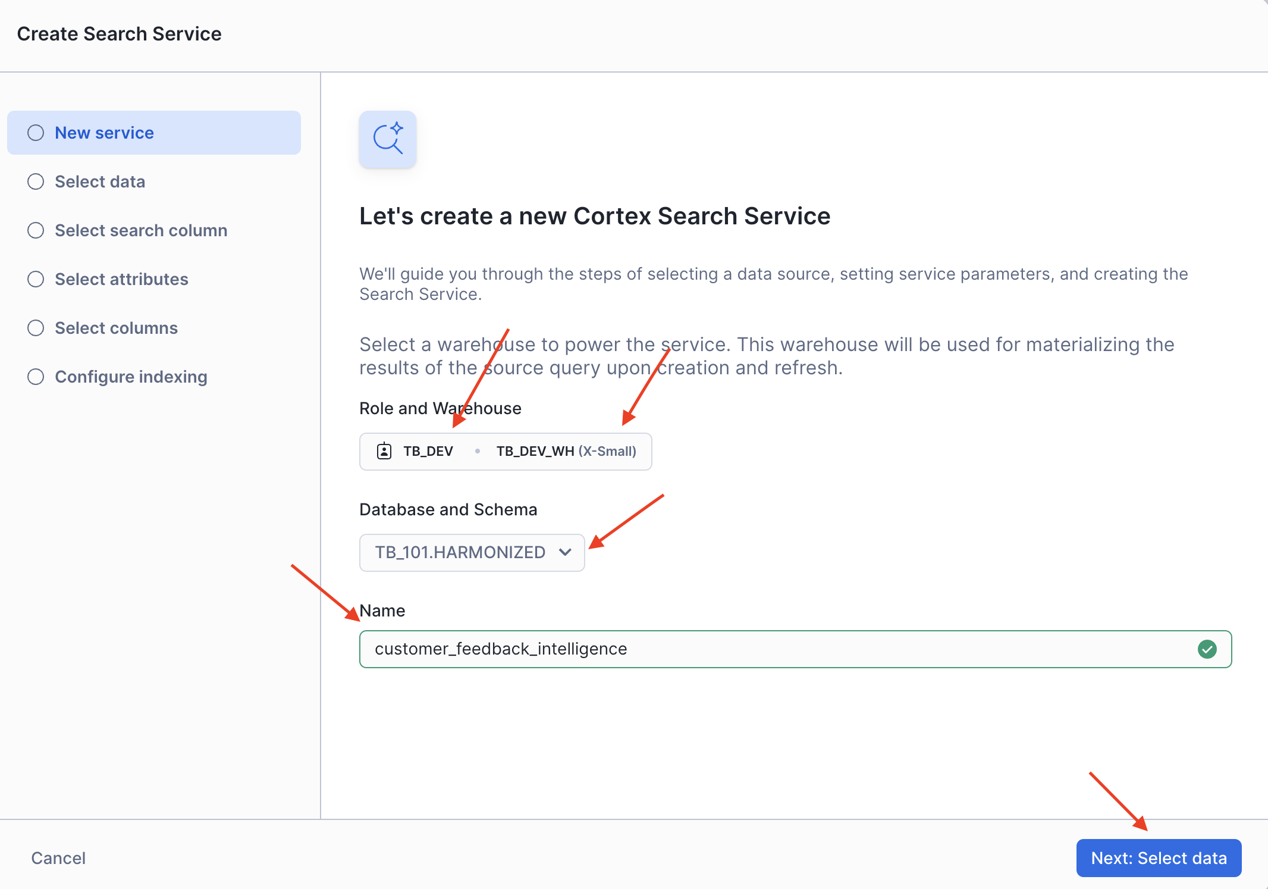The height and width of the screenshot is (889, 1268).
Task: Click the Cancel button
Action: coord(58,857)
